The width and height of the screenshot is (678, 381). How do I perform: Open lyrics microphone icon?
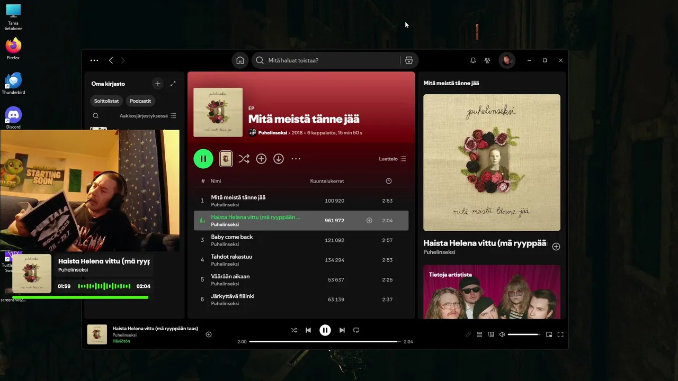[x=468, y=334]
